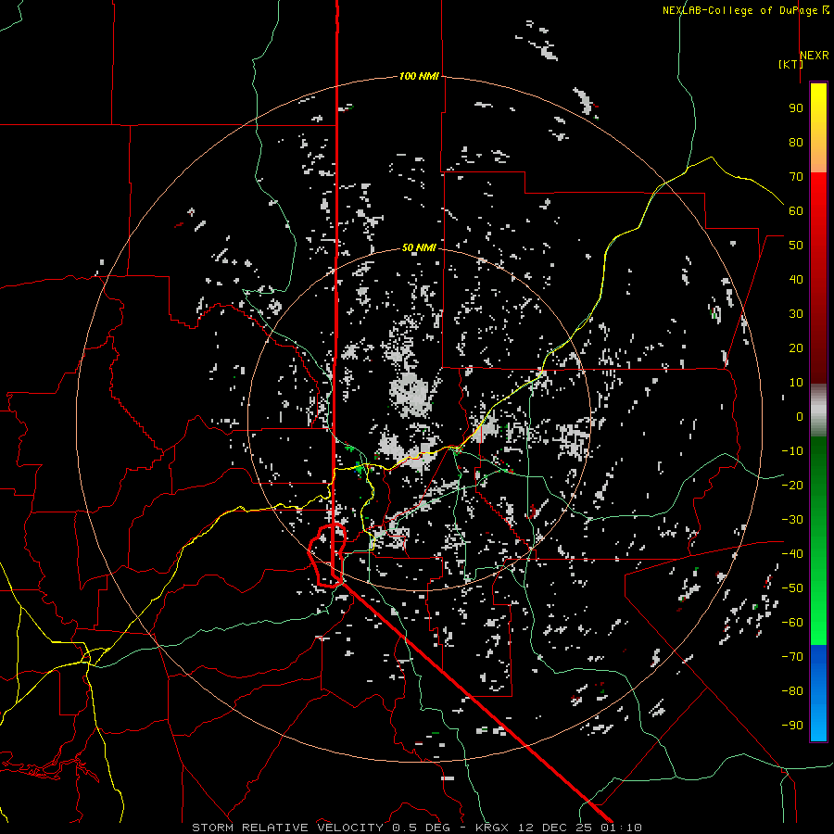The width and height of the screenshot is (834, 834).
Task: Select the 70 label on the color scale
Action: coord(796,177)
